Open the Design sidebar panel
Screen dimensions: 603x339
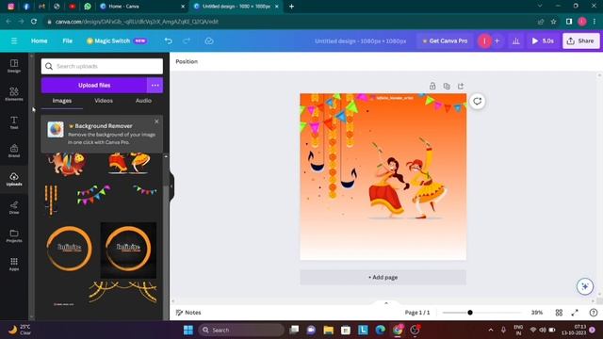(x=14, y=66)
